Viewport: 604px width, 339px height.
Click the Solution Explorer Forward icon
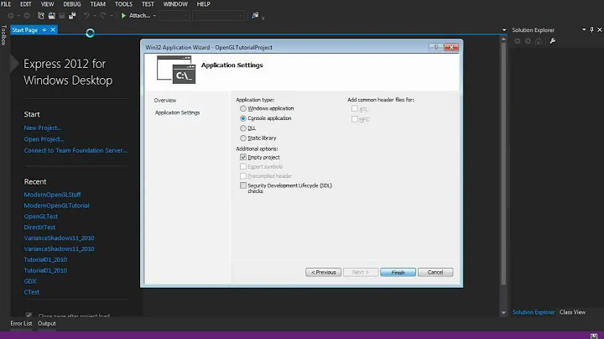528,41
